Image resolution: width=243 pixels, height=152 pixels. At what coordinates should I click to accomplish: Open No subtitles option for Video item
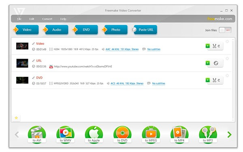click(154, 49)
